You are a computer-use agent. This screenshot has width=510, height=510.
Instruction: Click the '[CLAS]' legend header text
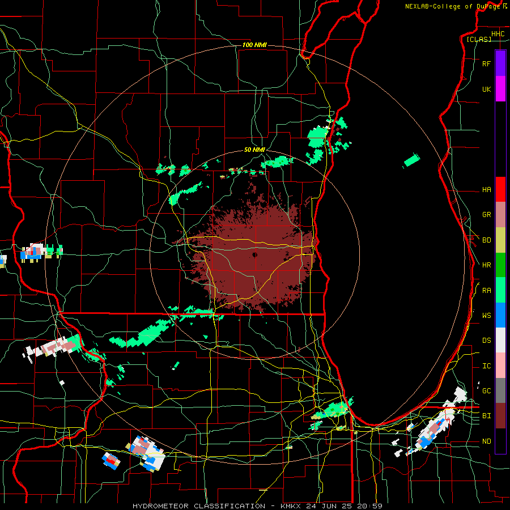tap(479, 39)
